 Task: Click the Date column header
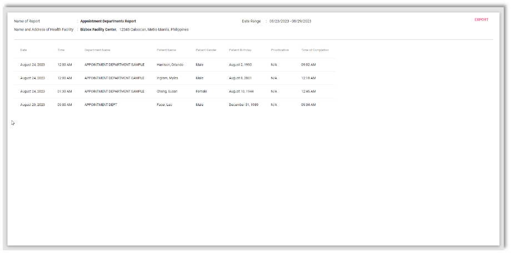click(x=23, y=50)
